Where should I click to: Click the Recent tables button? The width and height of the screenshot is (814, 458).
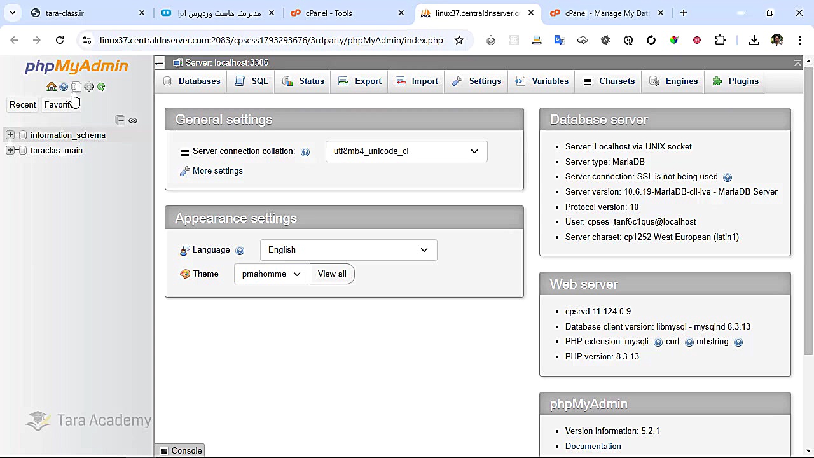coord(23,104)
